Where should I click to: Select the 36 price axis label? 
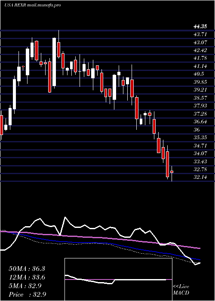pos(197,130)
